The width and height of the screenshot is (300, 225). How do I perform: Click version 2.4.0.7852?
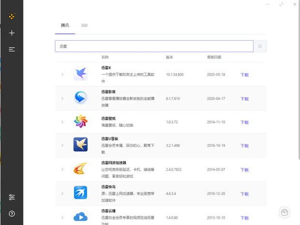pyautogui.click(x=174, y=169)
